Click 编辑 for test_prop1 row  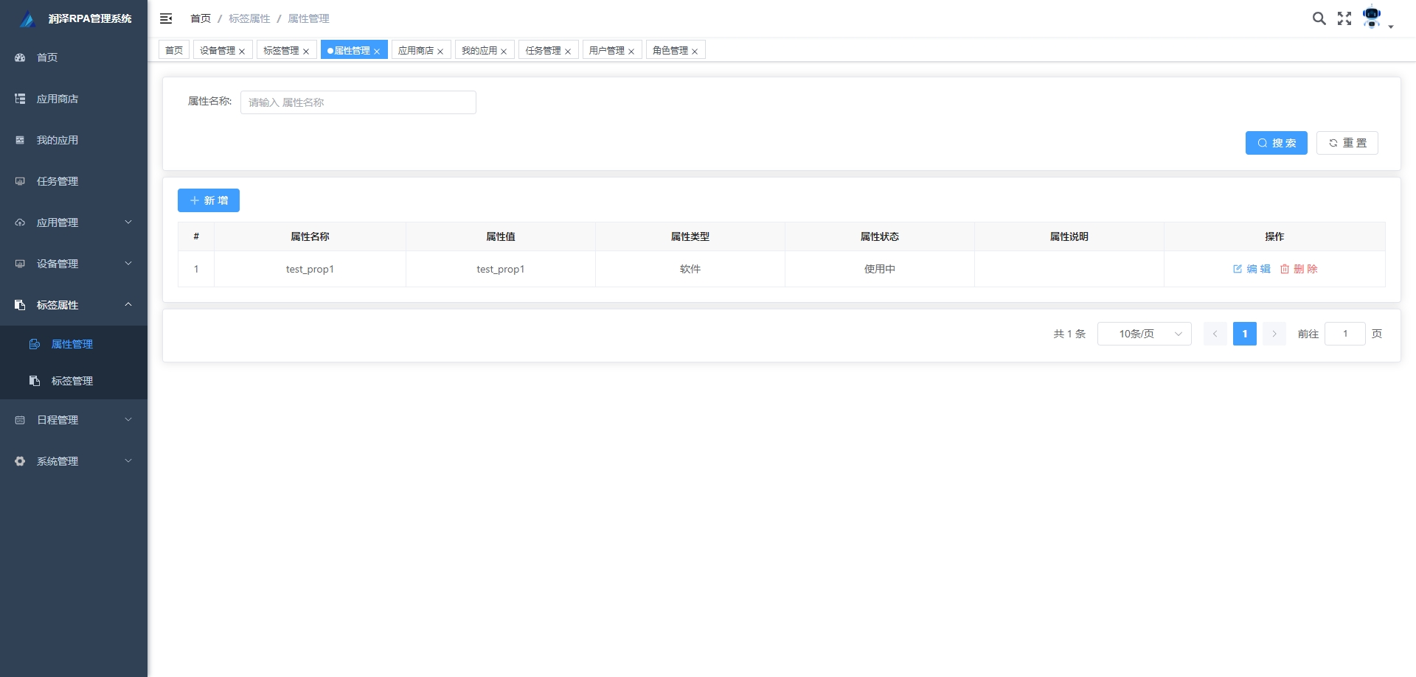[x=1252, y=269]
